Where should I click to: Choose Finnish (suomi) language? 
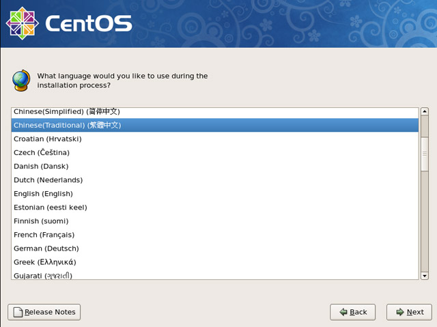pos(215,221)
